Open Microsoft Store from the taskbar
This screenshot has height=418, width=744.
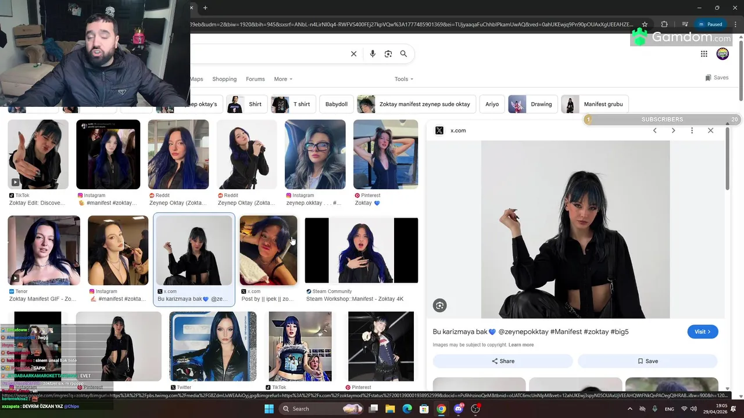tap(424, 409)
